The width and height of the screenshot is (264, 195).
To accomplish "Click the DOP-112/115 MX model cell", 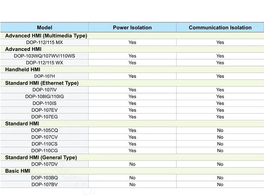I will [x=44, y=42].
